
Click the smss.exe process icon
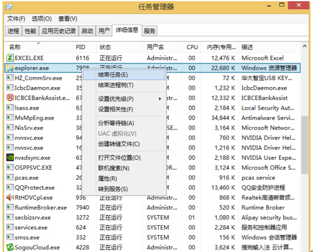tap(10, 237)
